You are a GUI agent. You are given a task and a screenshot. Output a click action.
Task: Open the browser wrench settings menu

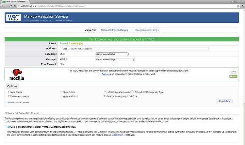[x=243, y=6]
